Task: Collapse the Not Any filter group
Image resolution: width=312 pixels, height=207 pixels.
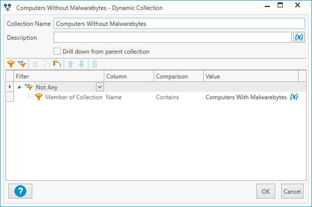Action: (19, 87)
